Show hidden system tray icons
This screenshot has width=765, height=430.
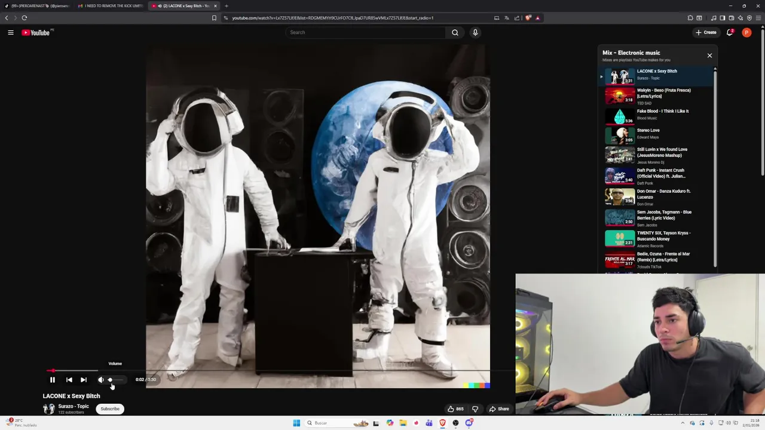click(683, 423)
